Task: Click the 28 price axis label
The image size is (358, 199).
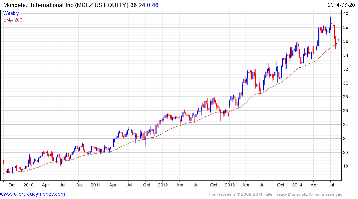Action: [346, 97]
